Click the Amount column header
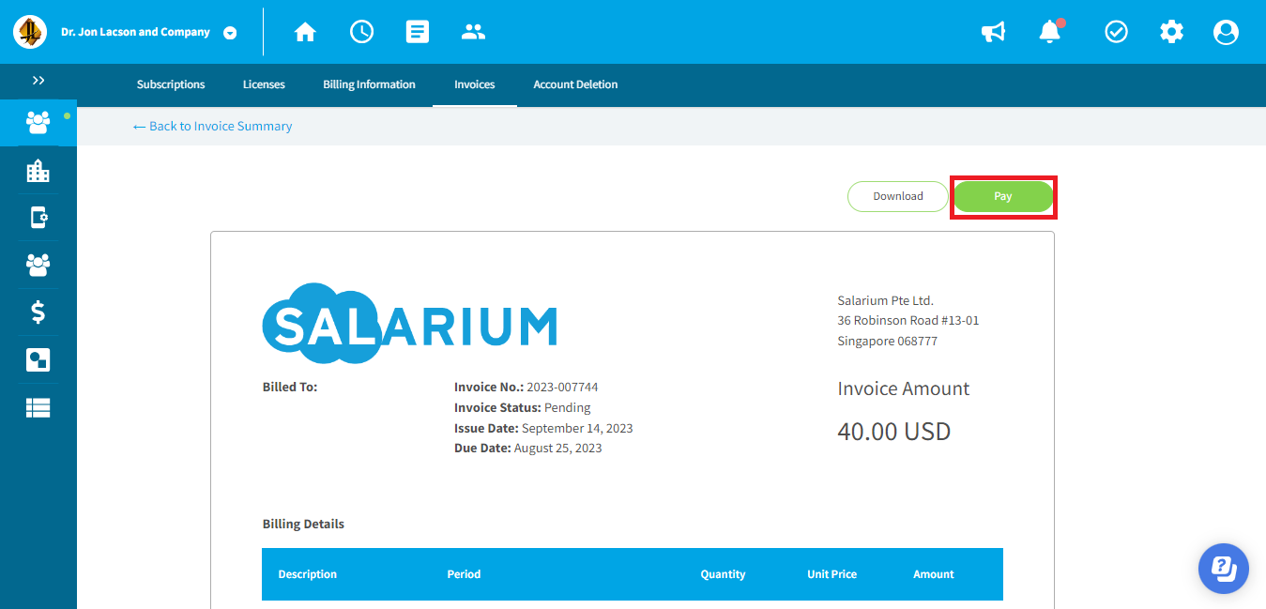Screen dimensions: 1266x609 (934, 574)
